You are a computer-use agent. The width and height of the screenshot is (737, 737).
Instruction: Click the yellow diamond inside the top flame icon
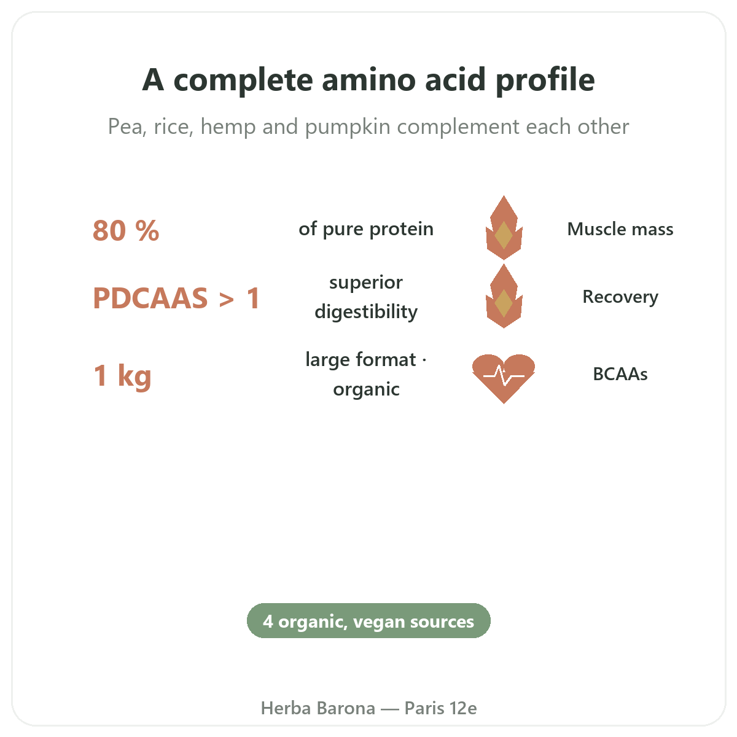[504, 236]
